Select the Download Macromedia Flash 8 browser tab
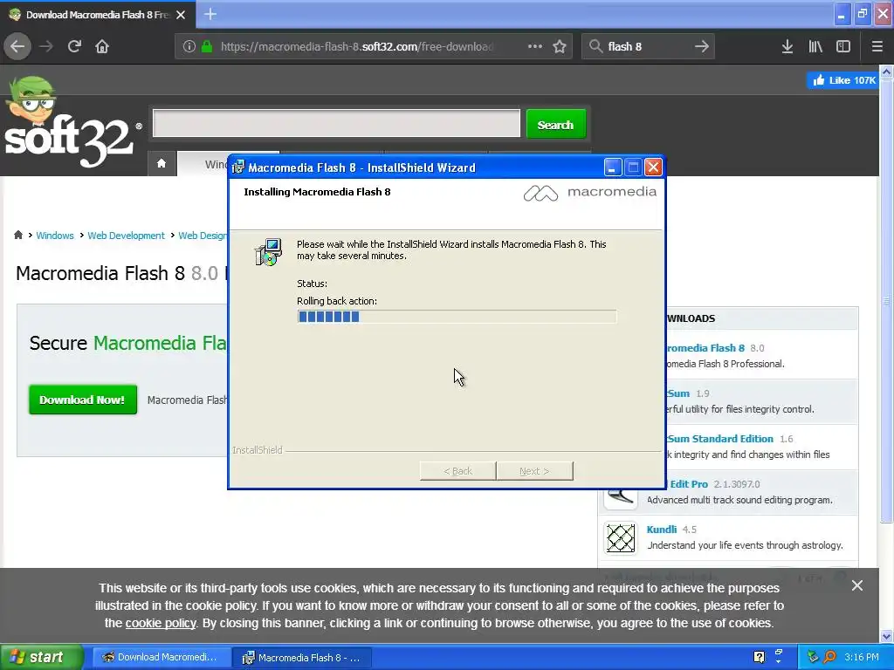Image resolution: width=894 pixels, height=670 pixels. point(98,15)
